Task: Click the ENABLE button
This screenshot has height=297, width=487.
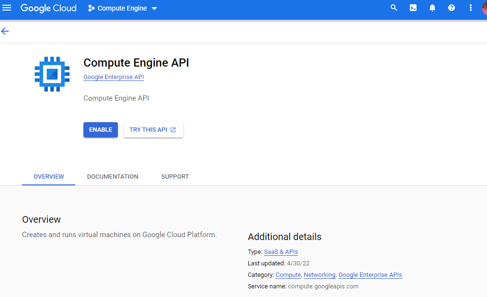Action: (x=101, y=130)
